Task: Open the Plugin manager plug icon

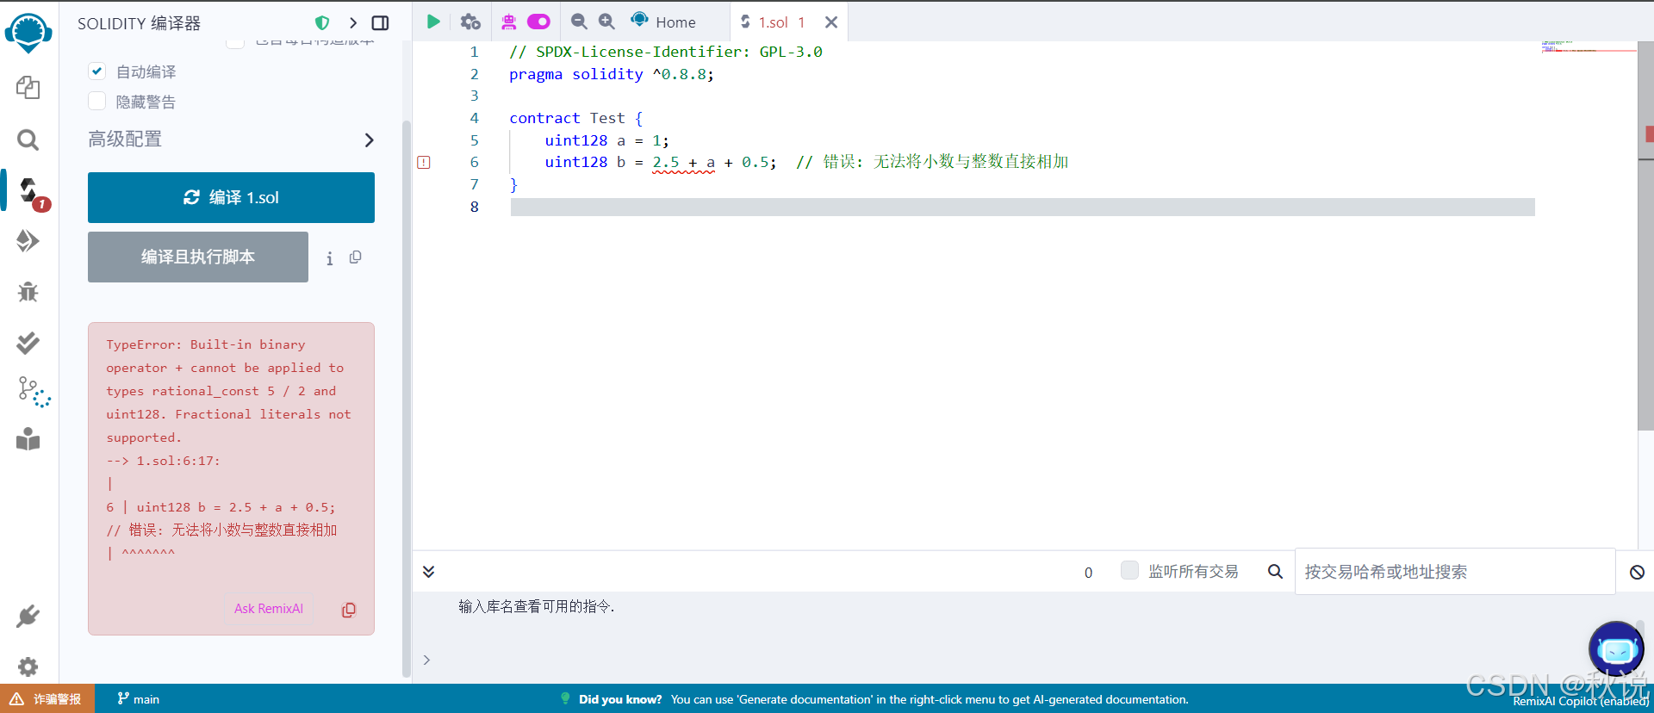Action: point(28,617)
